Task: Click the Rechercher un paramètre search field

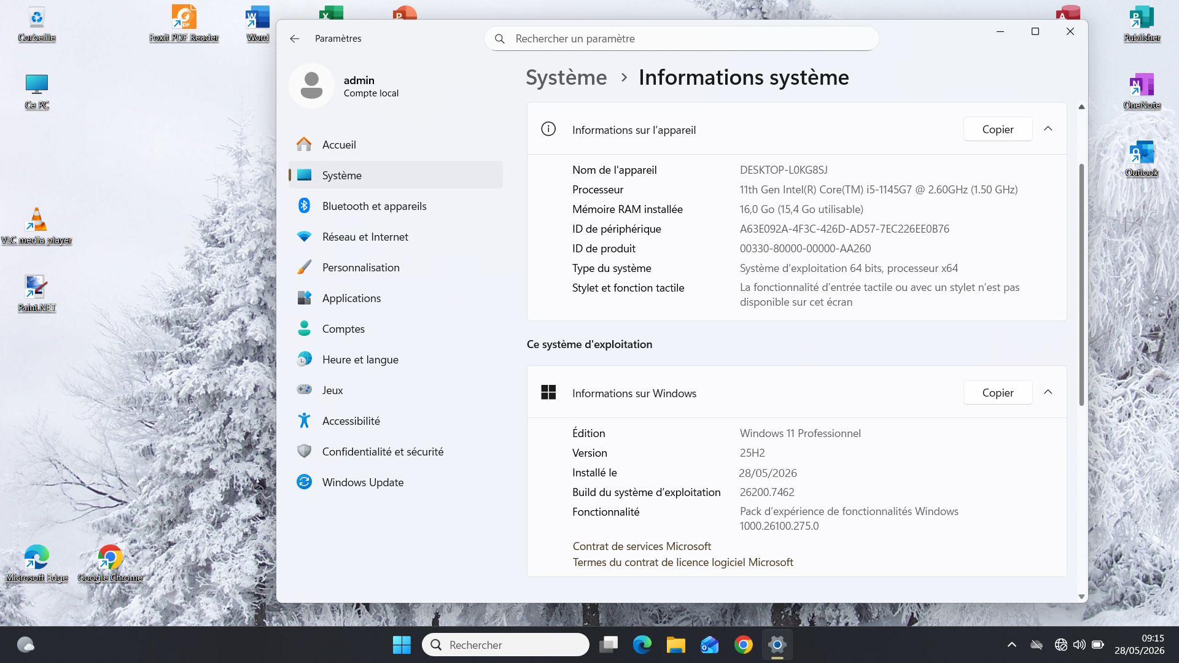Action: click(x=682, y=38)
